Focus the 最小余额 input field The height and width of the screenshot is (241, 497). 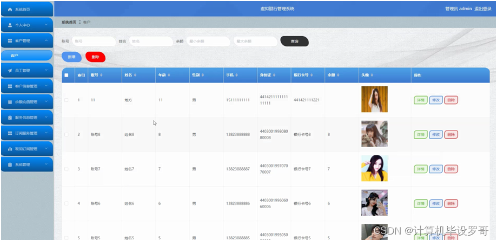pyautogui.click(x=208, y=42)
